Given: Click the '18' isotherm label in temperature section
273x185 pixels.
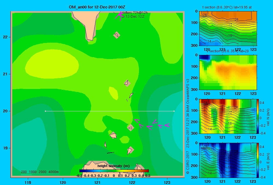Looking at the screenshot, I should tap(230, 36).
